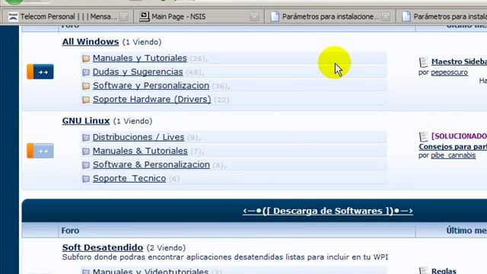Click folder icon beside Soporte Tecnico
The image size is (487, 274).
pyautogui.click(x=86, y=179)
